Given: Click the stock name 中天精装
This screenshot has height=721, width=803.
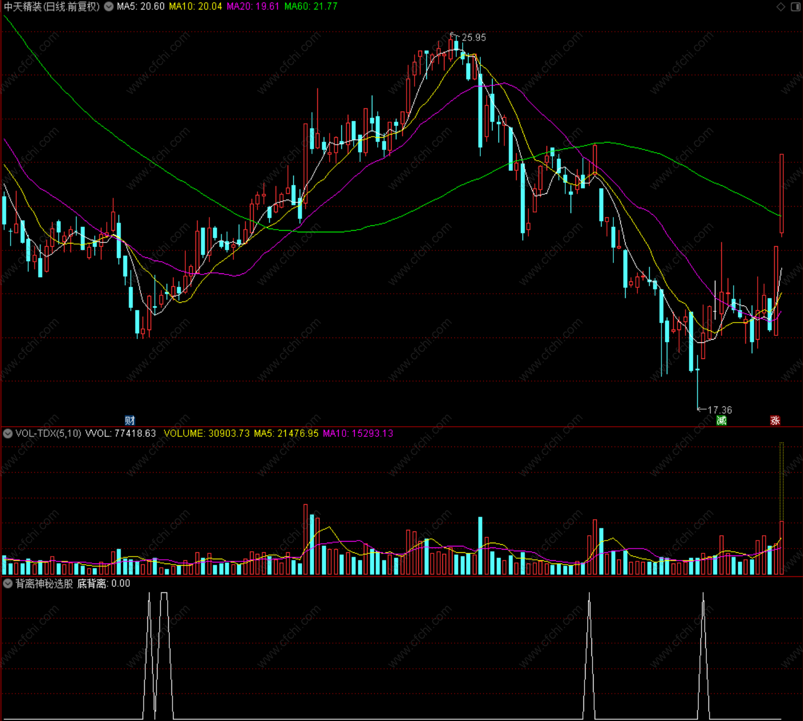Looking at the screenshot, I should click(x=23, y=6).
